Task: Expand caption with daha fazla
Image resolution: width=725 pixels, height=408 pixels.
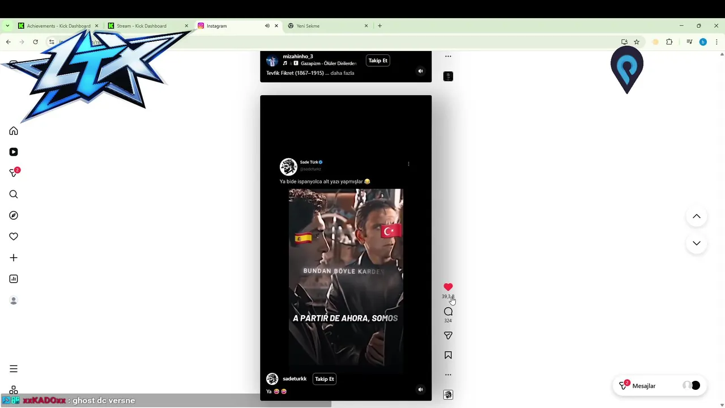Action: click(342, 73)
